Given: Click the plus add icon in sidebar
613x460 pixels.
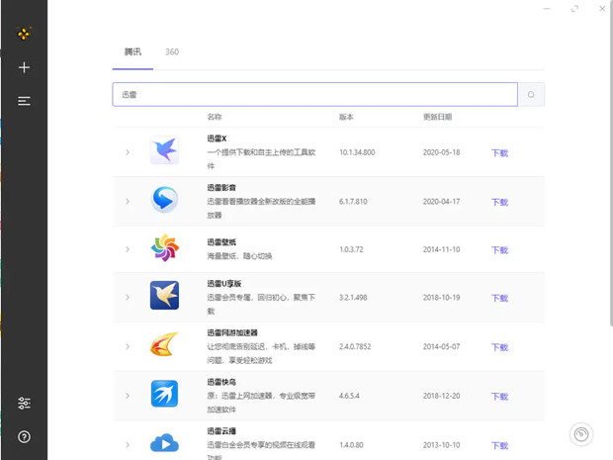Looking at the screenshot, I should (24, 67).
